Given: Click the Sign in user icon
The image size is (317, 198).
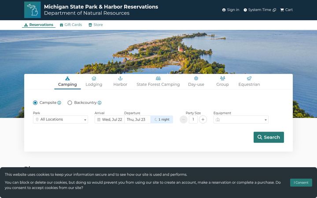Looking at the screenshot, I should point(224,10).
